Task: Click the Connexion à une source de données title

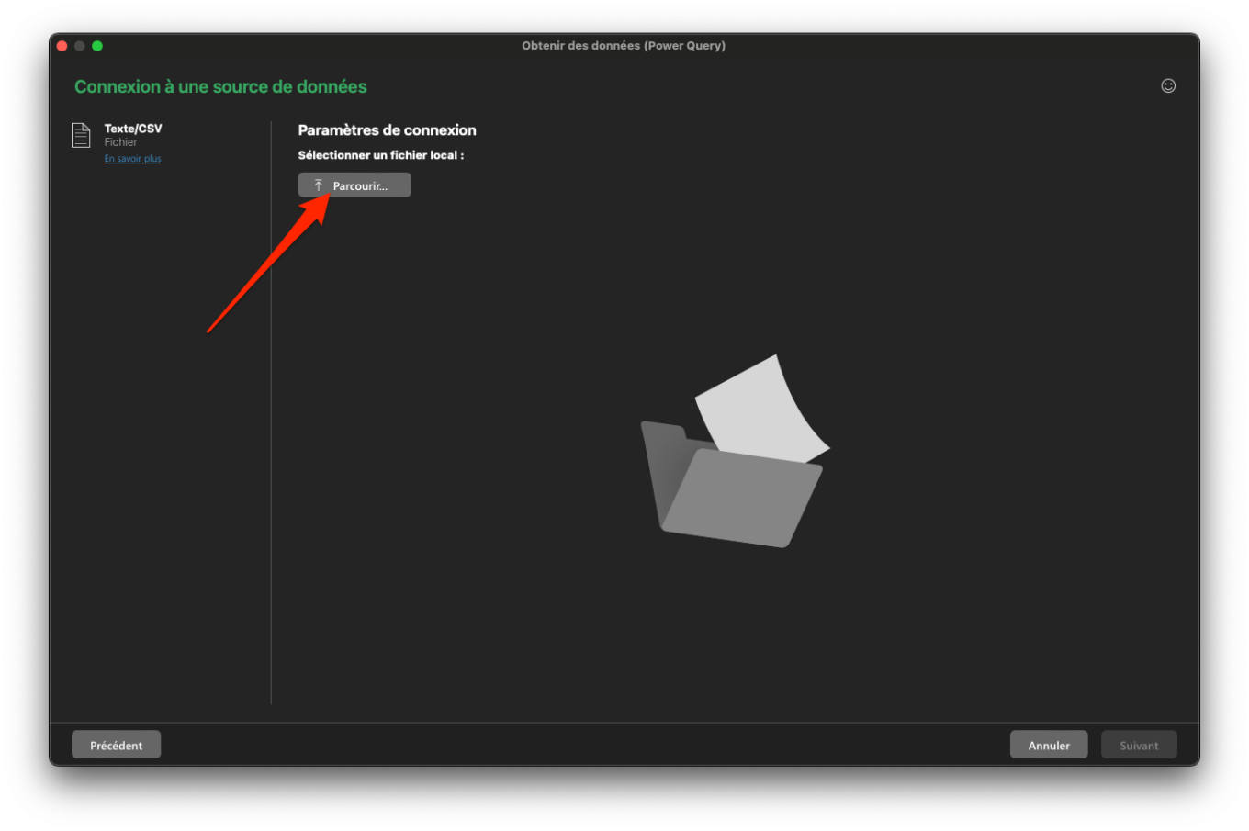Action: pyautogui.click(x=220, y=86)
